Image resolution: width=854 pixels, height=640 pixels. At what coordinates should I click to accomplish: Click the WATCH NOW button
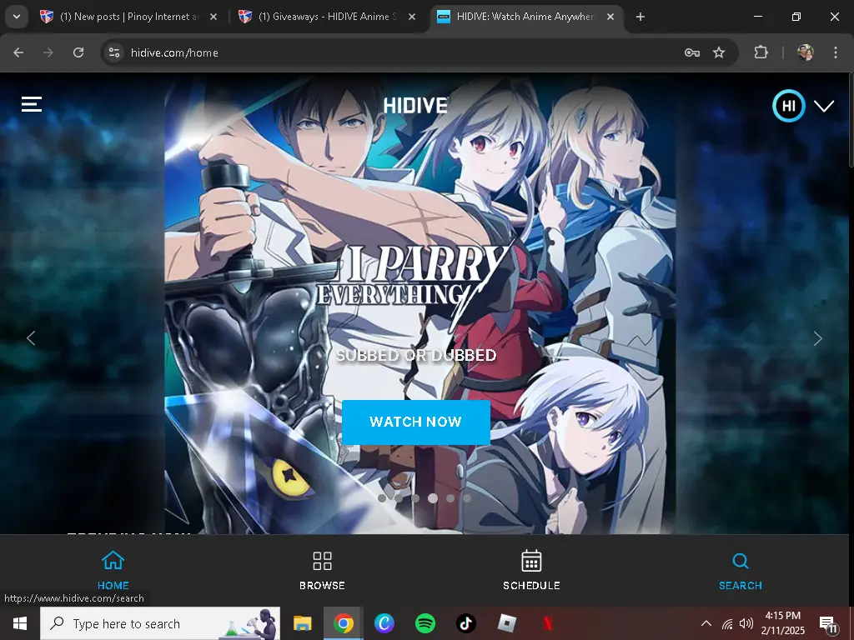416,422
